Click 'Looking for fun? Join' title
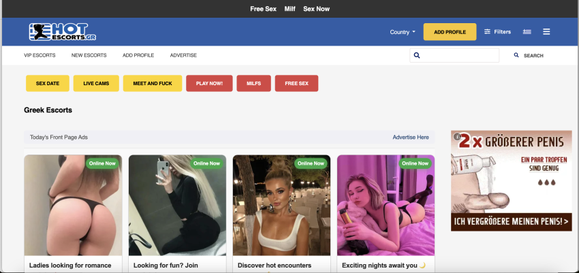 [166, 266]
